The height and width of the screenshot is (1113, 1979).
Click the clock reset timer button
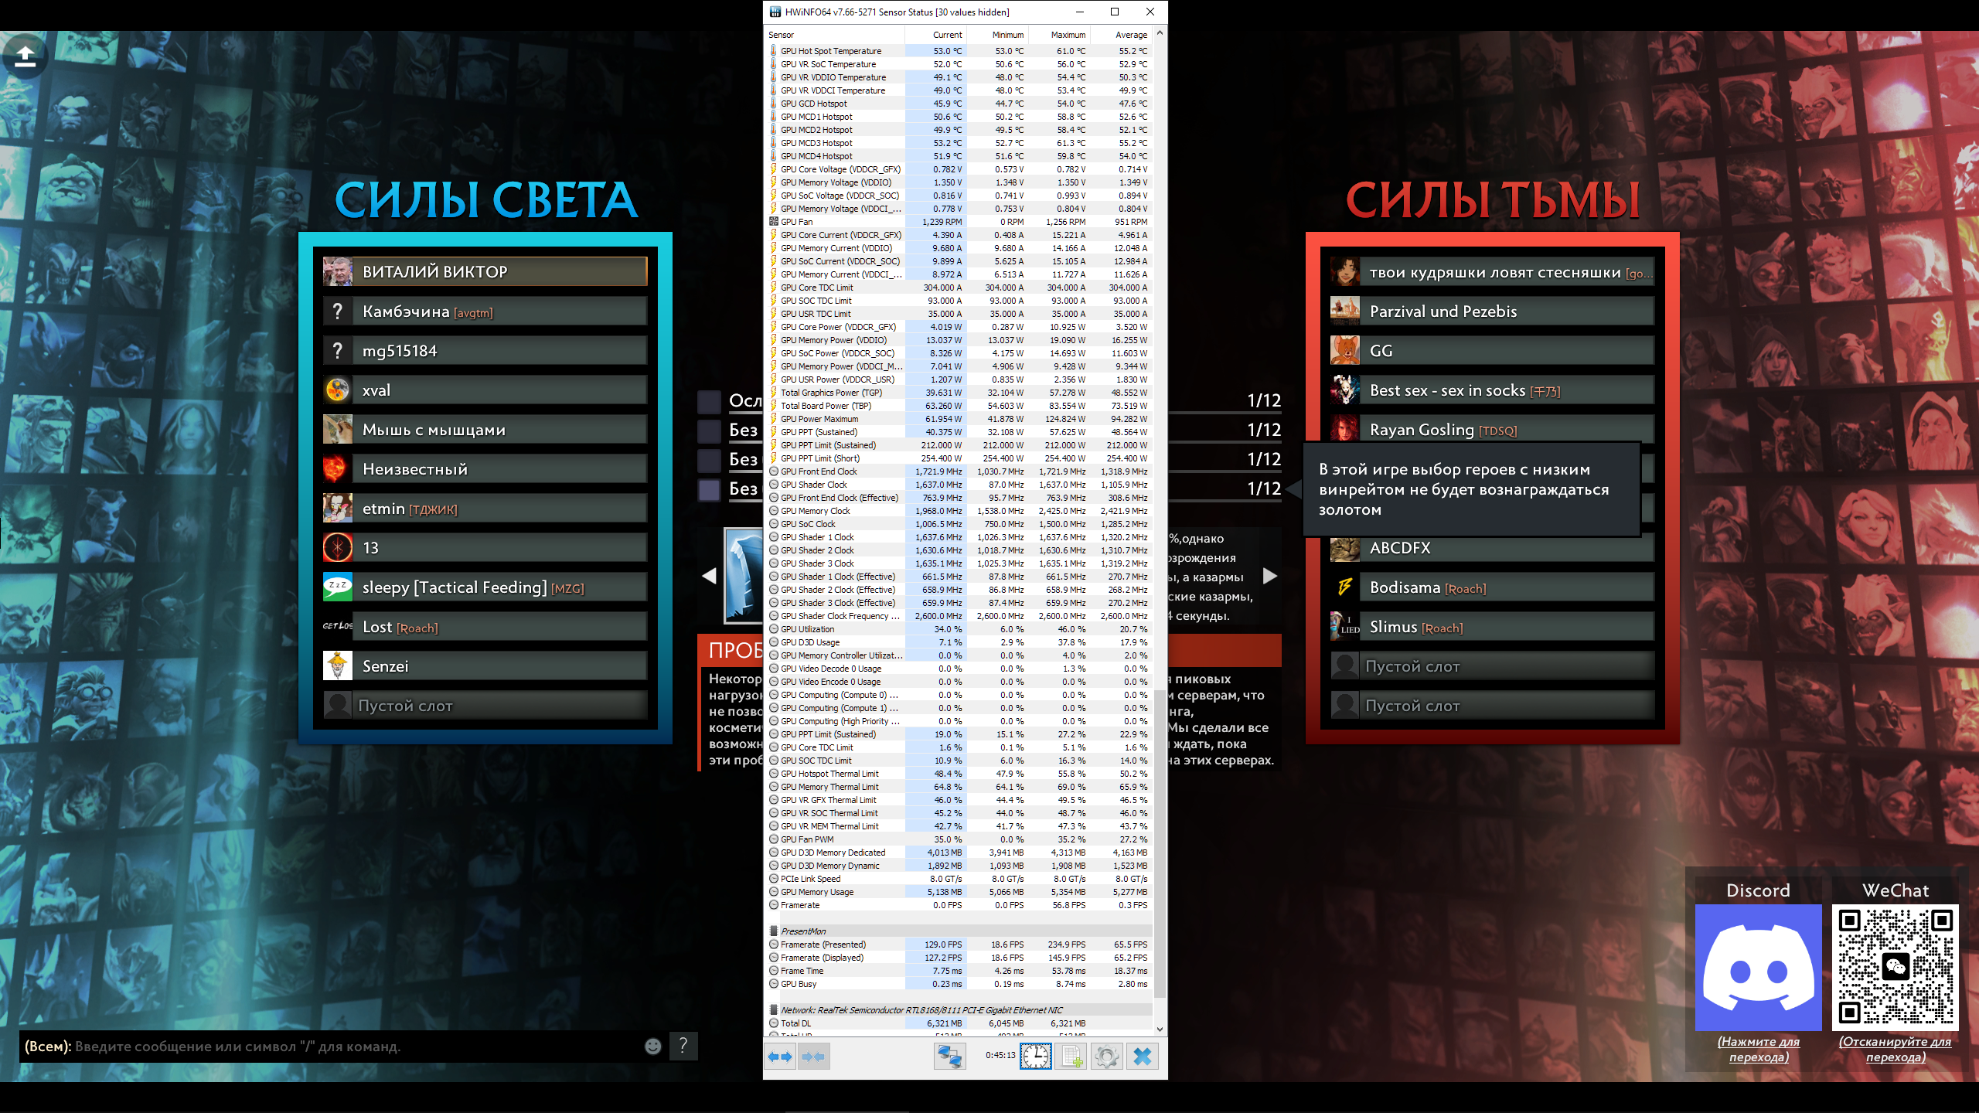click(1035, 1057)
